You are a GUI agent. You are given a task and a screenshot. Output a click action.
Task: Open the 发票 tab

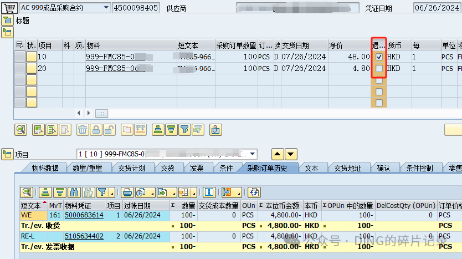pos(197,168)
